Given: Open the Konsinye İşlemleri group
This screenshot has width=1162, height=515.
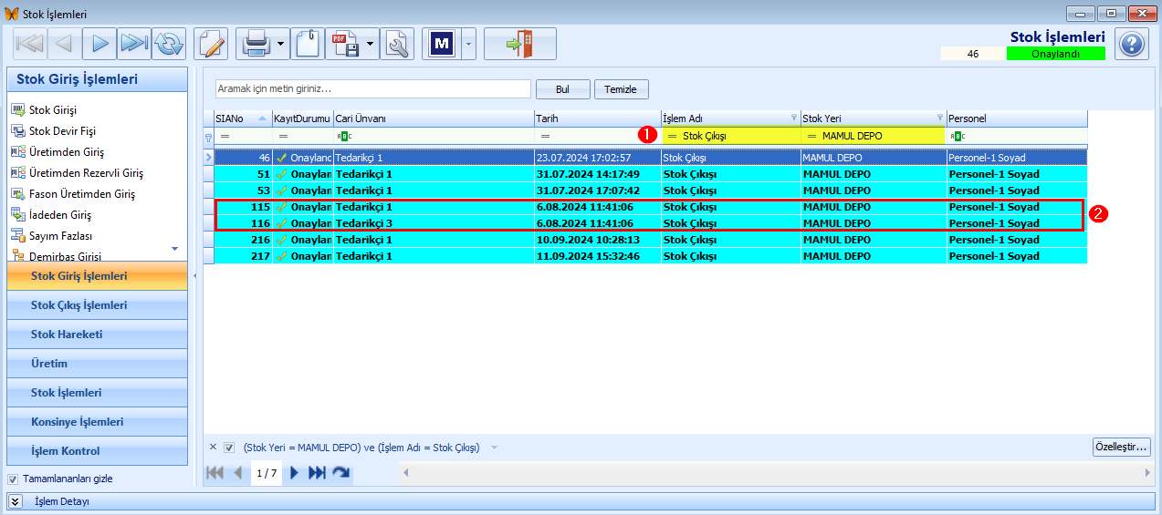Looking at the screenshot, I should point(98,422).
